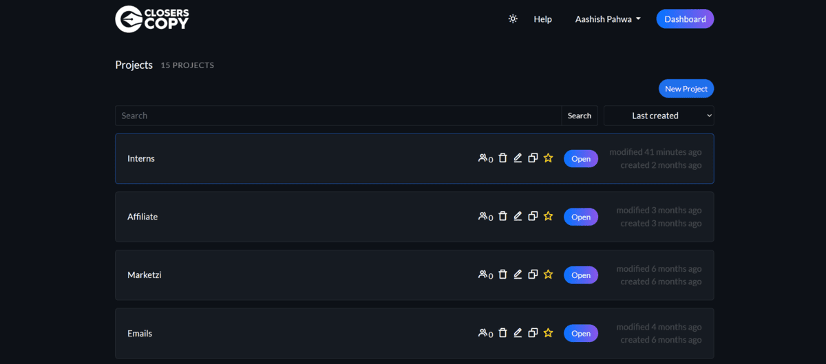Screen dimensions: 826x364
Task: Open the Marketzi project
Action: (580, 275)
